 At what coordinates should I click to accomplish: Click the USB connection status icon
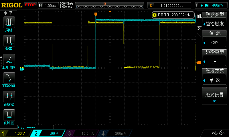click(x=214, y=133)
